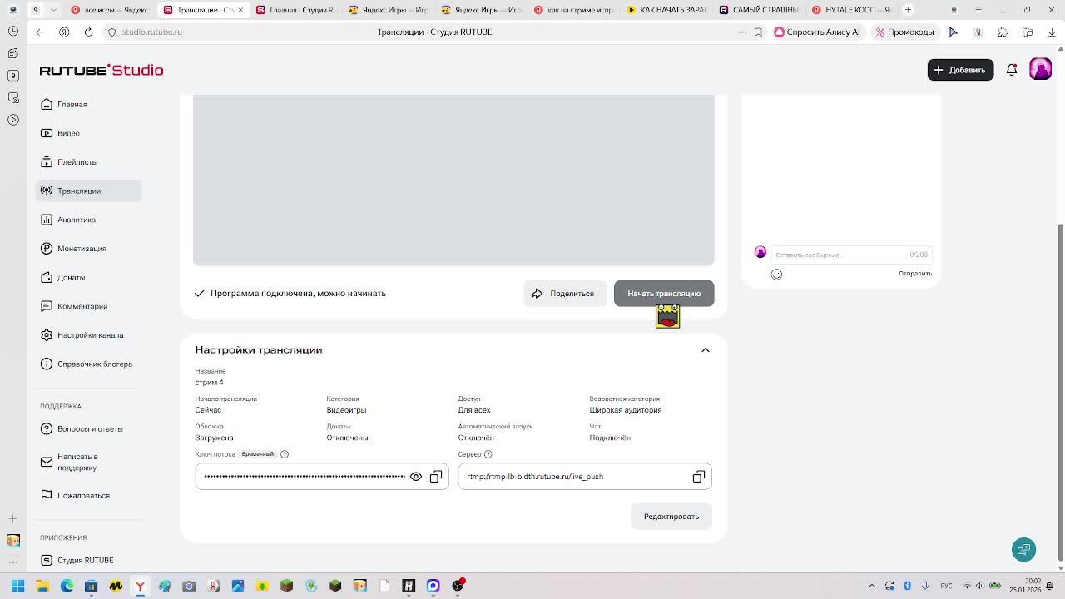Open File Explorer from taskbar
1065x599 pixels.
[x=42, y=586]
